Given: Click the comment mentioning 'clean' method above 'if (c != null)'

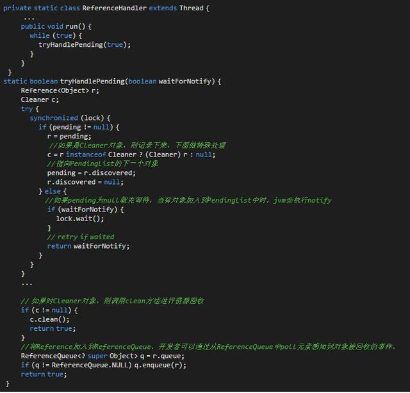Looking at the screenshot, I should click(113, 301).
